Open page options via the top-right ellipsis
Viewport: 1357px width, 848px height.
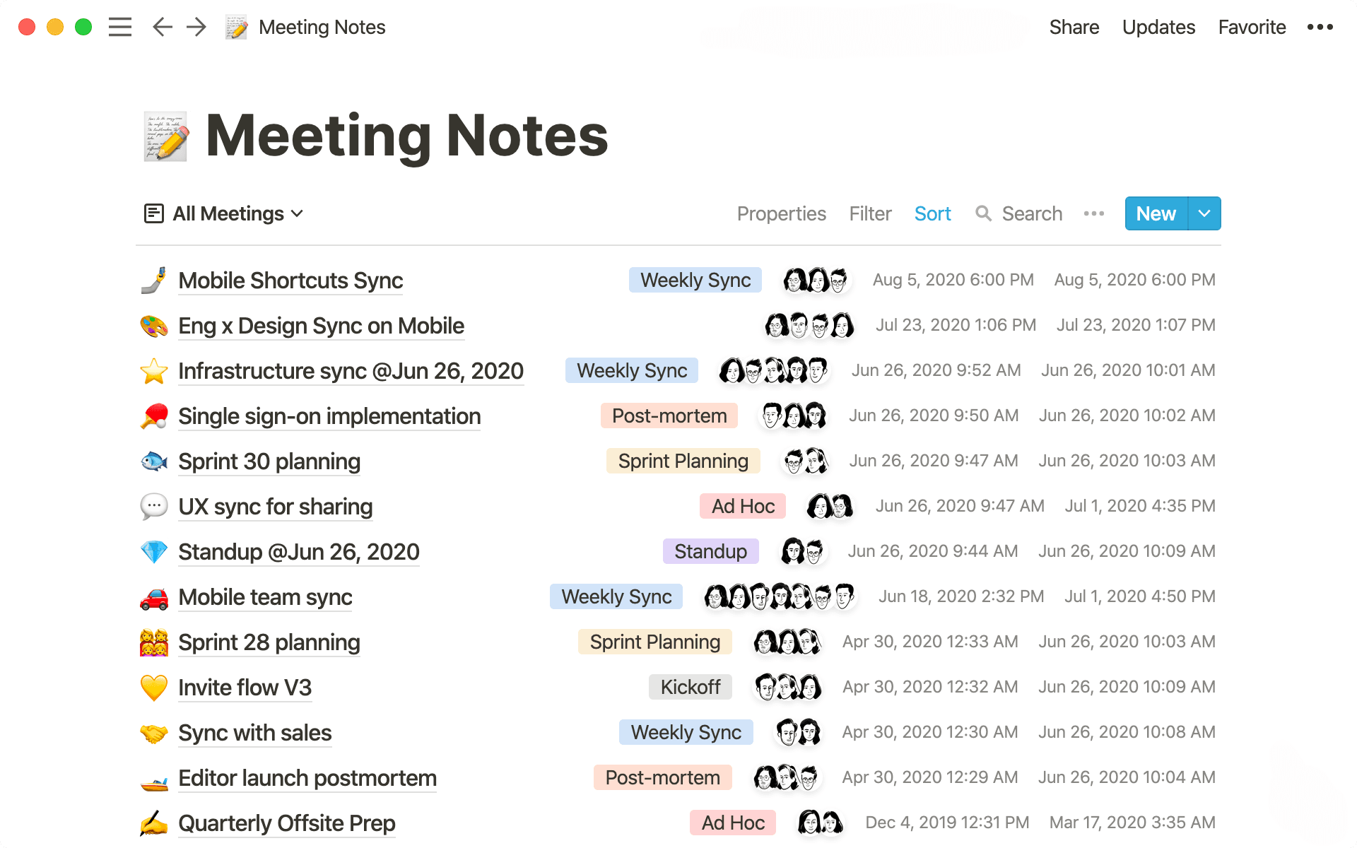[1319, 27]
